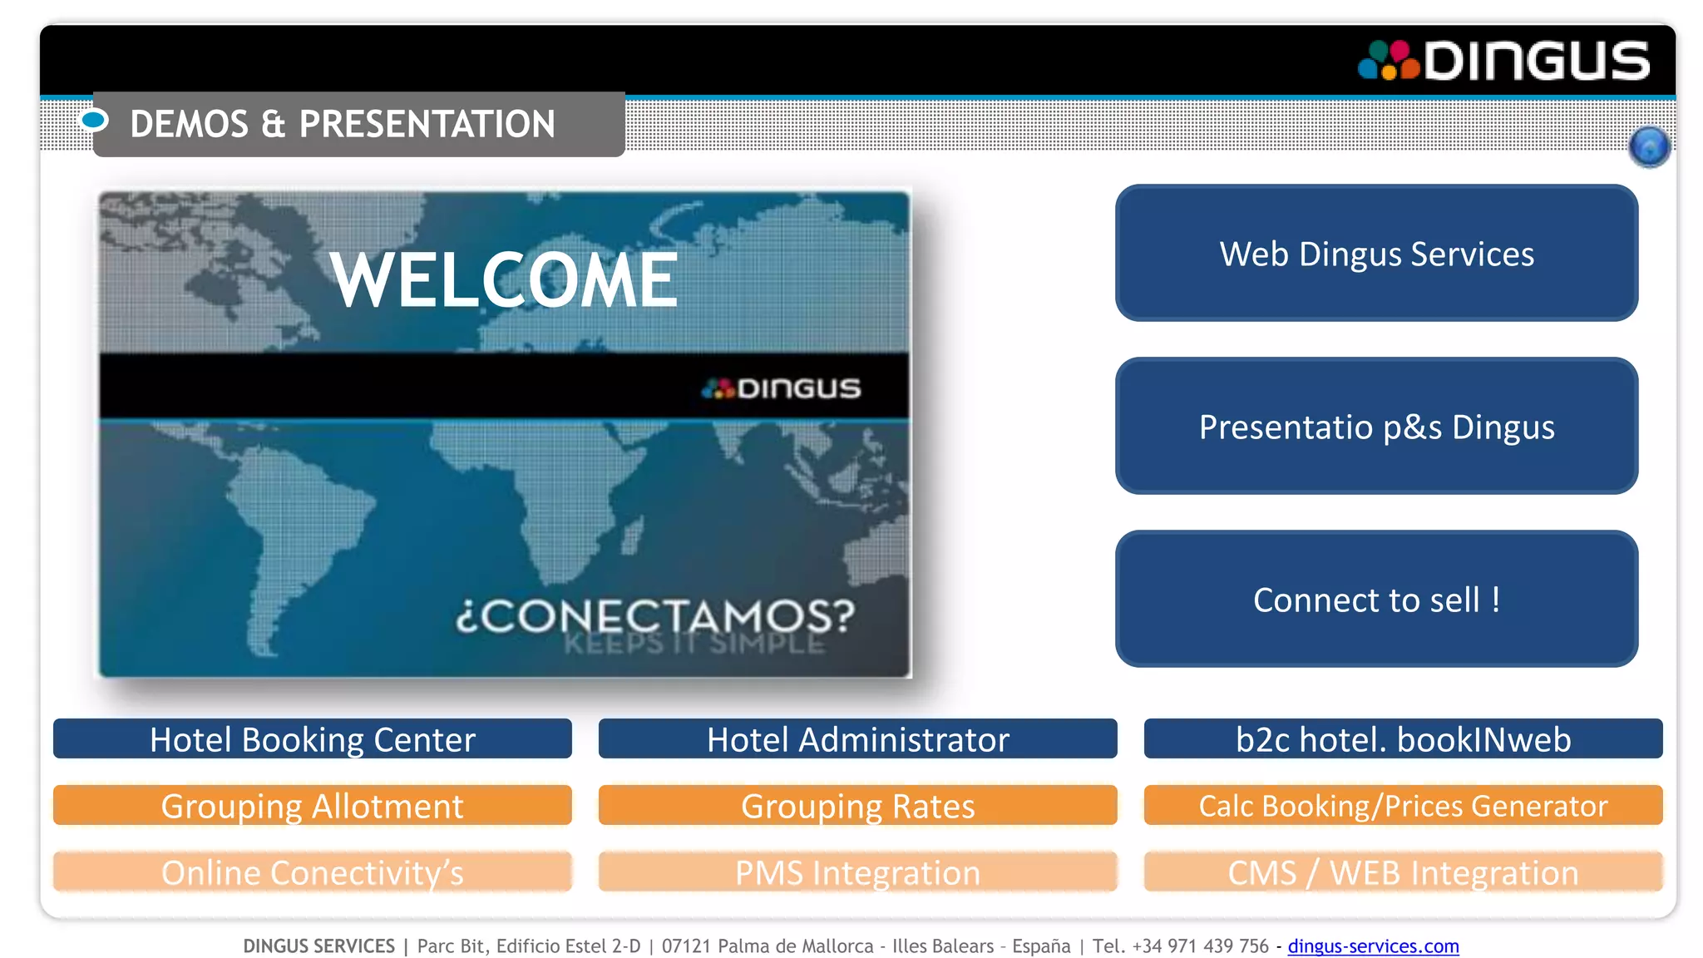Open Calc Booking/Prices Generator
The width and height of the screenshot is (1703, 958).
[x=1403, y=806]
